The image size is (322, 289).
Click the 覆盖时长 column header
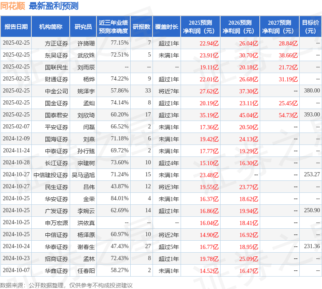click(167, 26)
